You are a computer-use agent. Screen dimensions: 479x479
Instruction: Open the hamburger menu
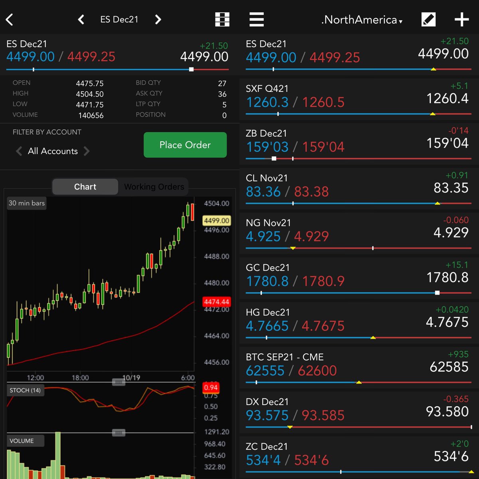pos(257,19)
